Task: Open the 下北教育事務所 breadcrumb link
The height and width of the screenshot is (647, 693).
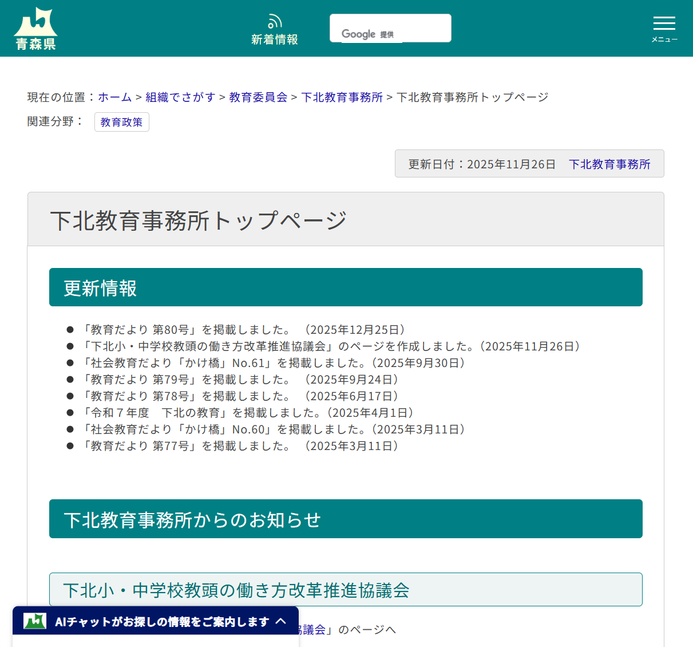Action: [342, 97]
